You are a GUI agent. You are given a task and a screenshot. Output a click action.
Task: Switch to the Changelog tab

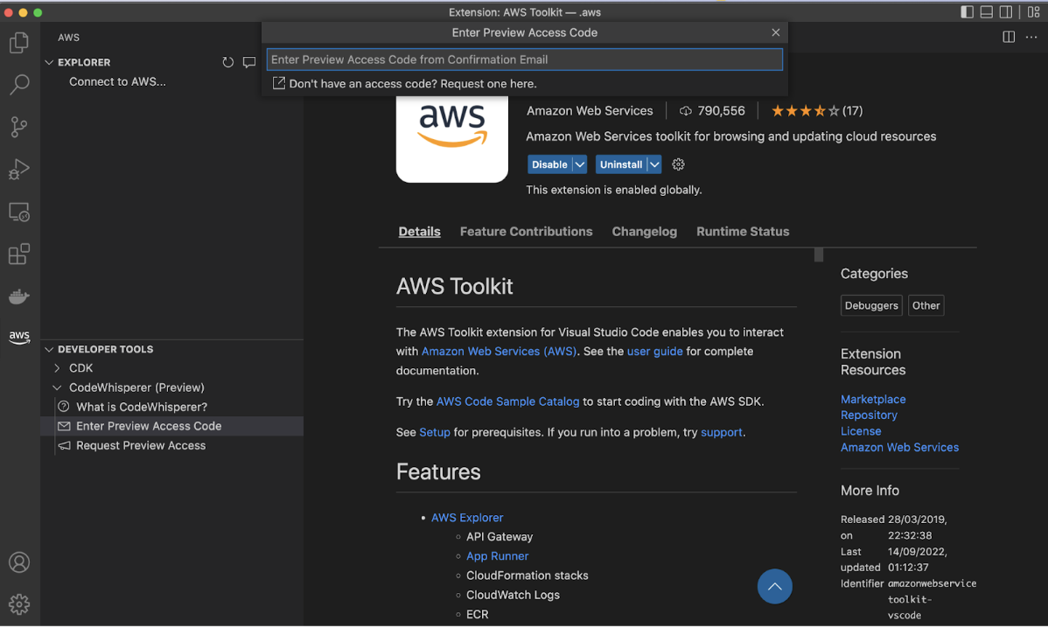point(645,232)
